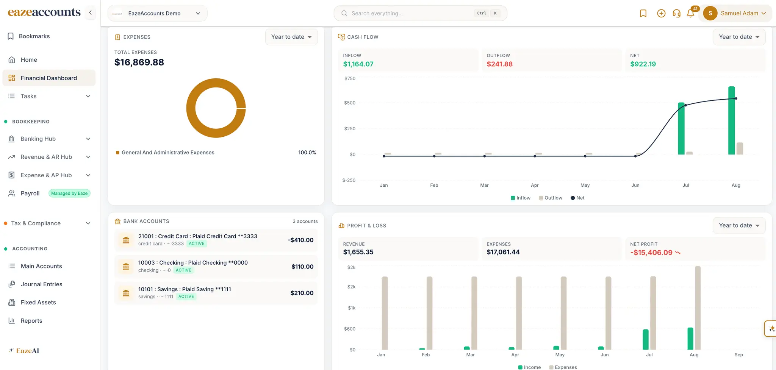Toggle the Outflow legend item
The image size is (776, 370).
[551, 198]
